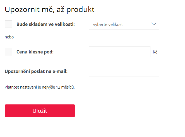Enable the 'Cena klesne pod' checkbox
The height and width of the screenshot is (137, 185).
click(8, 52)
